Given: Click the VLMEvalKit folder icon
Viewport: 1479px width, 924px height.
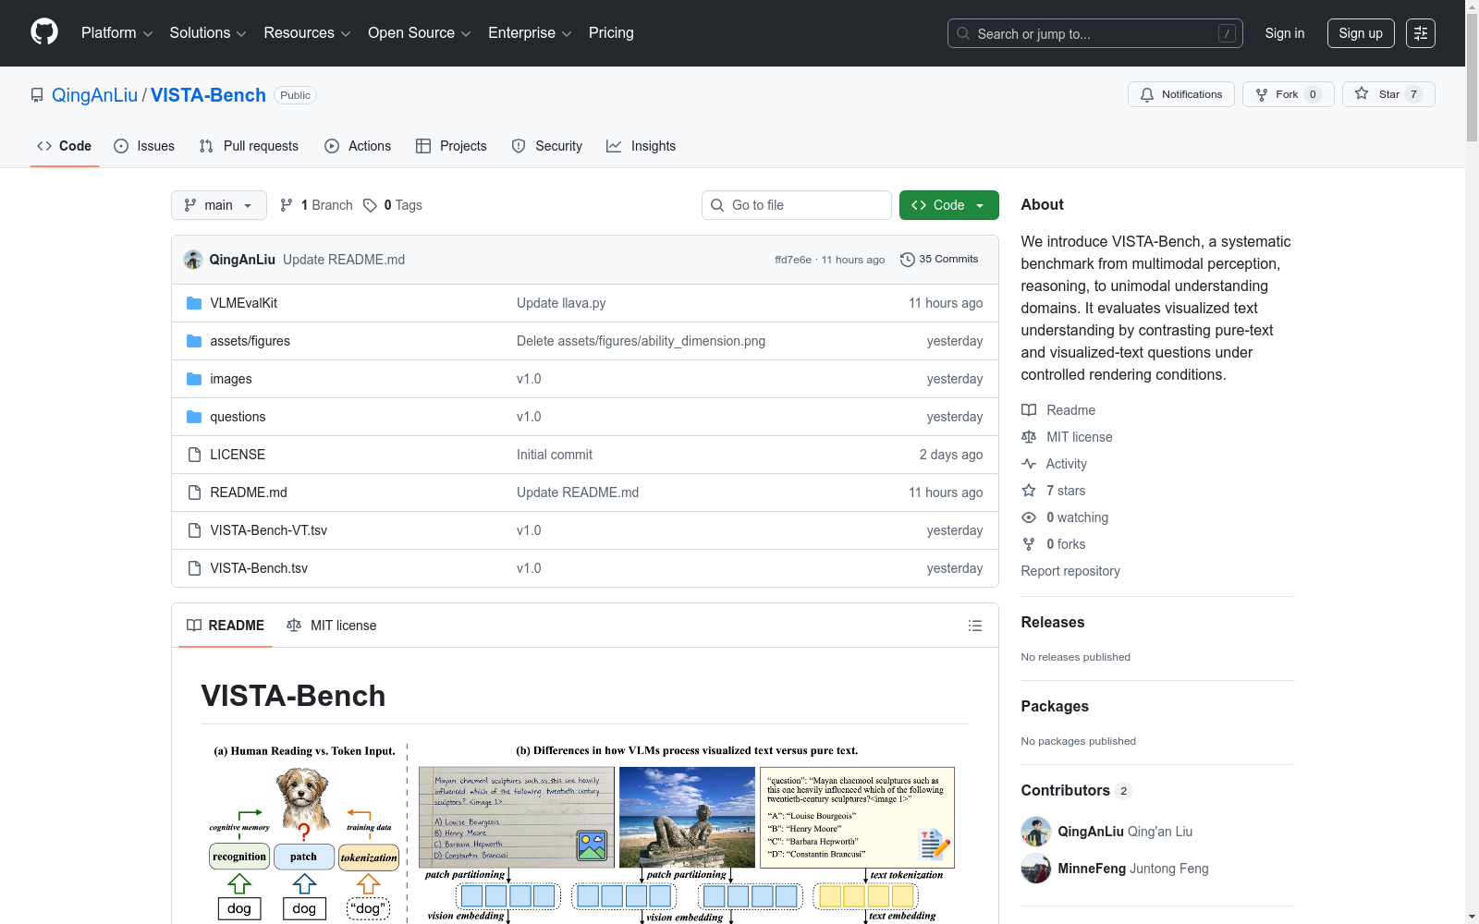Looking at the screenshot, I should tap(194, 303).
